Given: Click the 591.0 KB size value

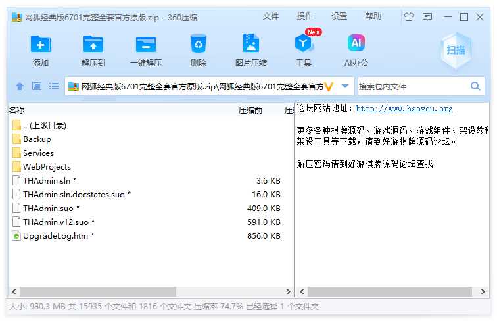Looking at the screenshot, I should [x=264, y=222].
